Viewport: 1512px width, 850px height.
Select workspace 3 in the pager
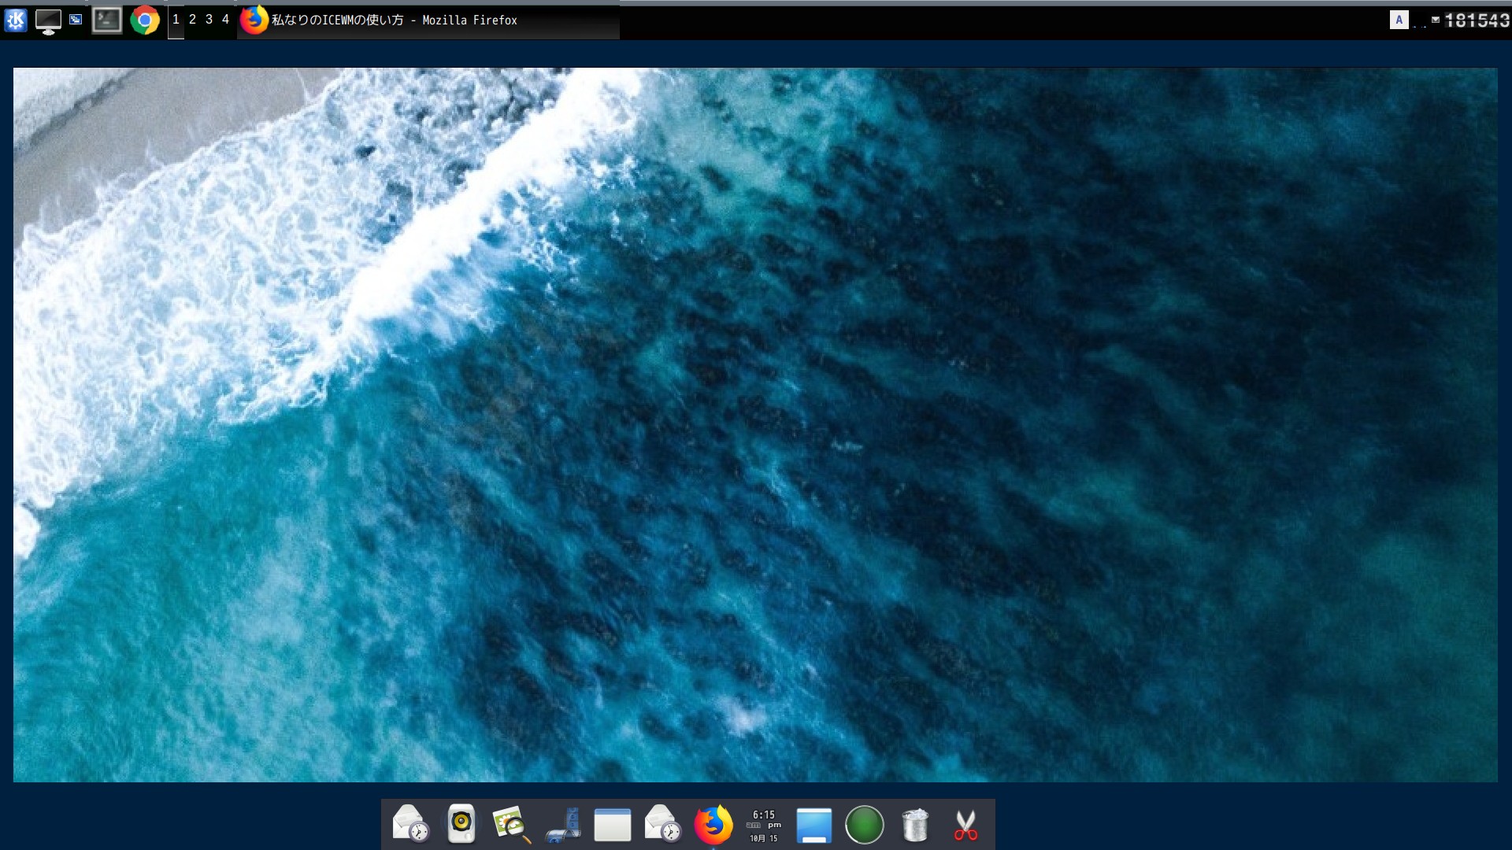tap(208, 20)
